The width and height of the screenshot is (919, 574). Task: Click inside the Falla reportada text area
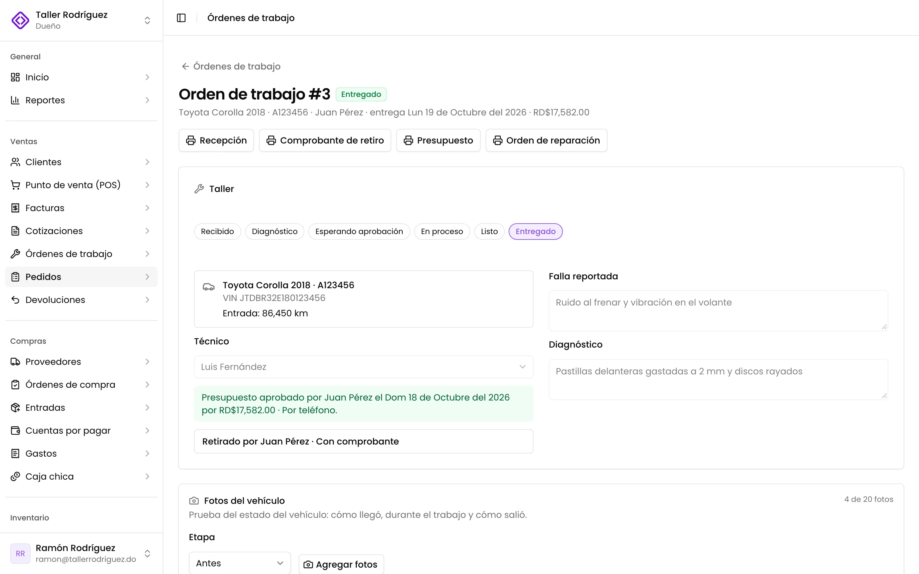click(x=718, y=311)
